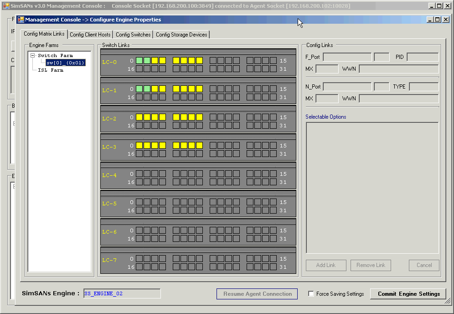Screen dimensions: 454x314
Task: Click the WWN field in the N_Port section
Action: pyautogui.click(x=399, y=99)
